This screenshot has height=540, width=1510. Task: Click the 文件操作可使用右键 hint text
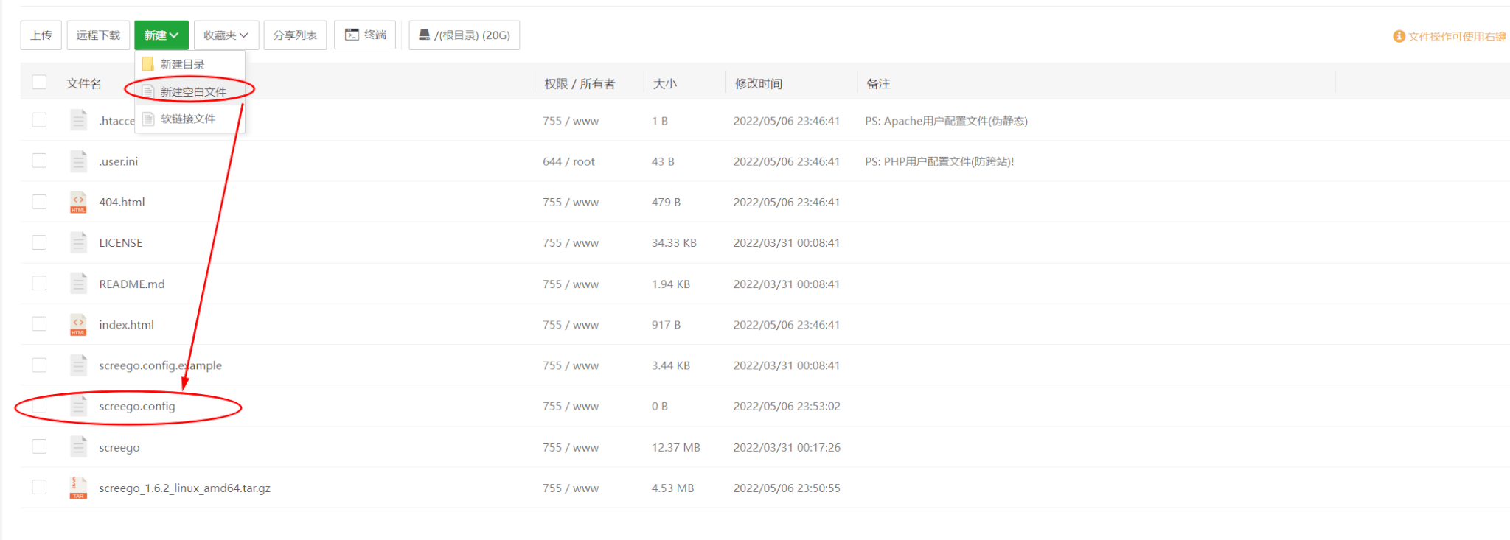(x=1457, y=36)
